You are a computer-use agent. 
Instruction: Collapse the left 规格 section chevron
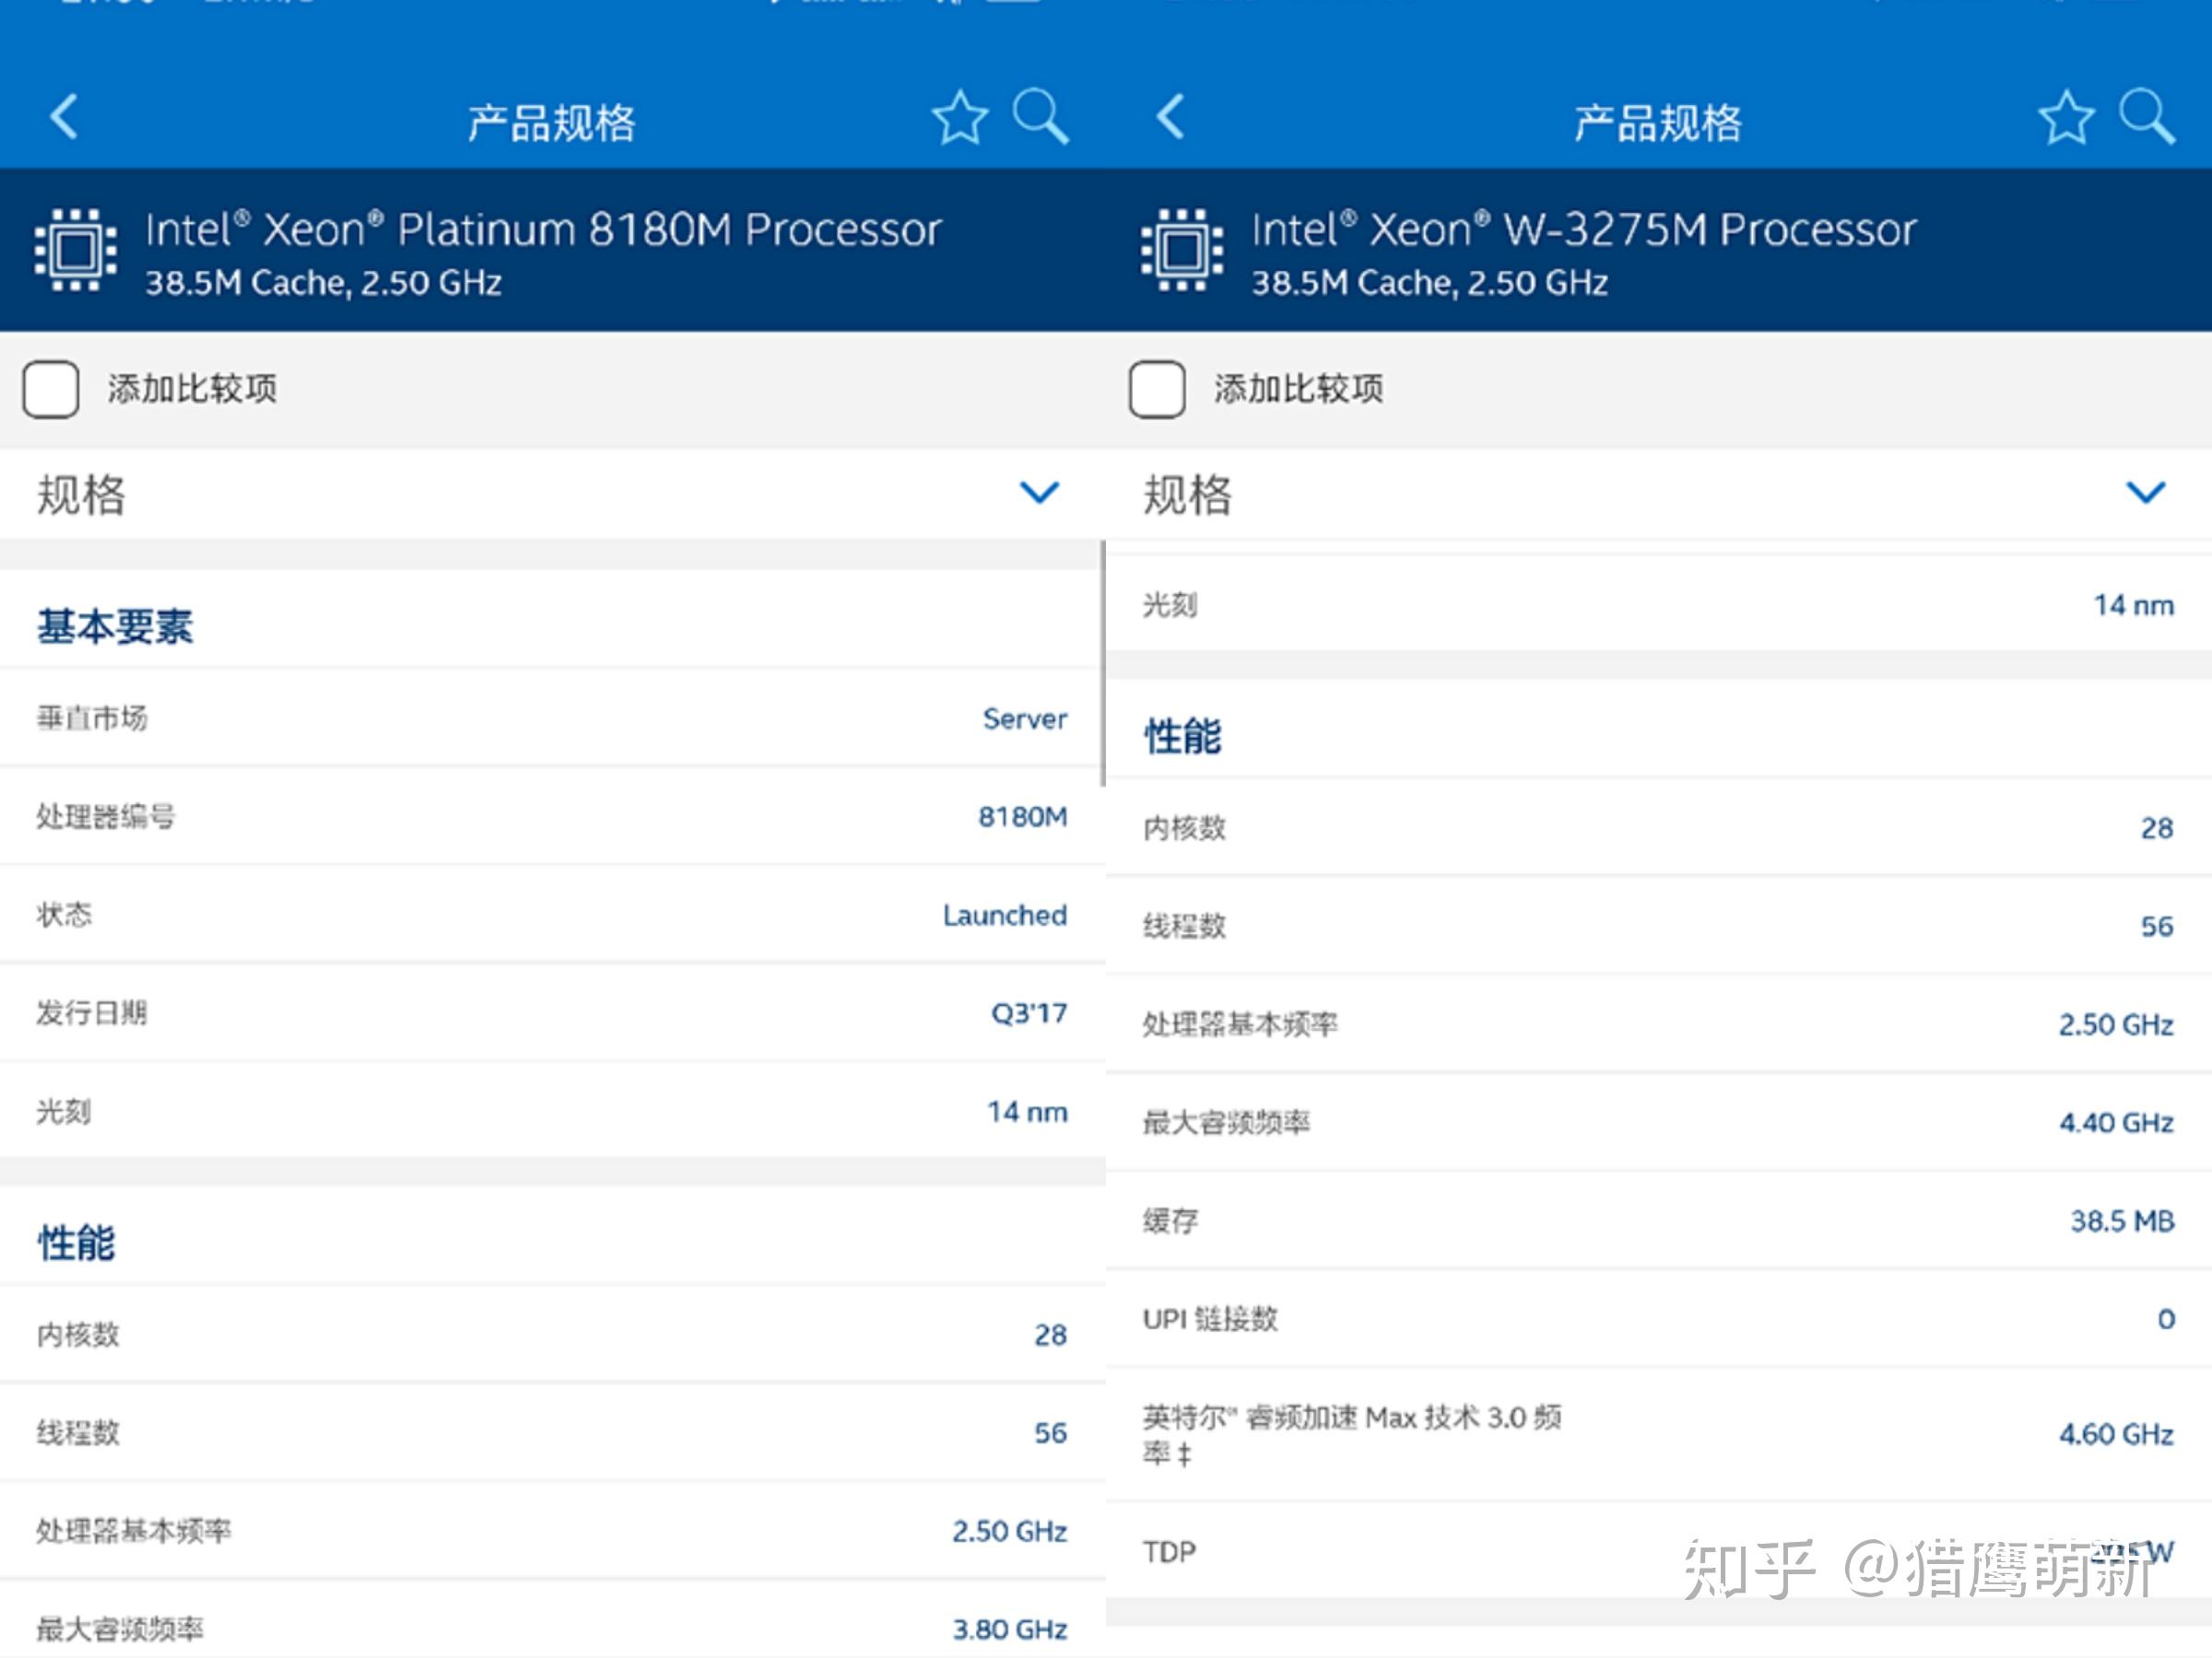1039,493
